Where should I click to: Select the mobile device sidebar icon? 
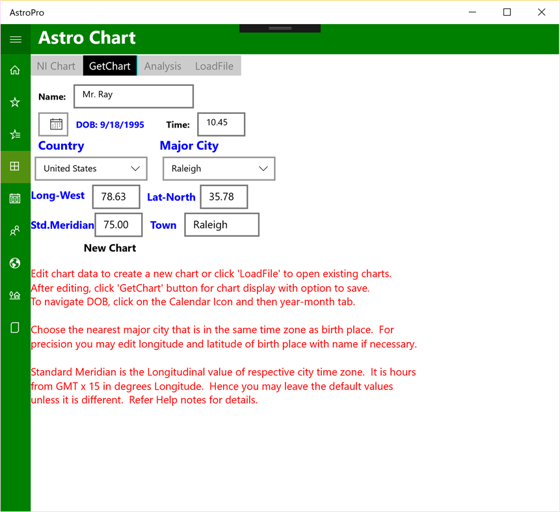15,327
